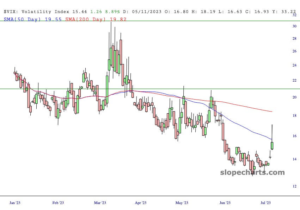Screen dimensions: 300x210
Task: Click the low value L: 16.63
Action: click(x=230, y=12)
